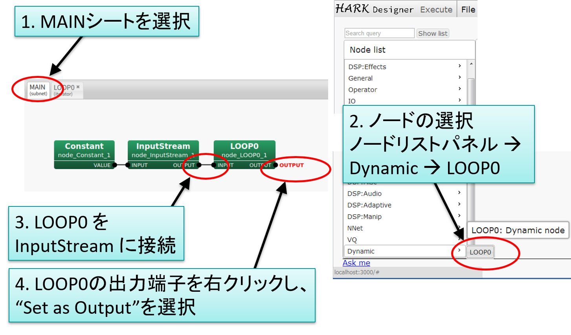Switch to the LOOP0 iterator tab

(64, 90)
